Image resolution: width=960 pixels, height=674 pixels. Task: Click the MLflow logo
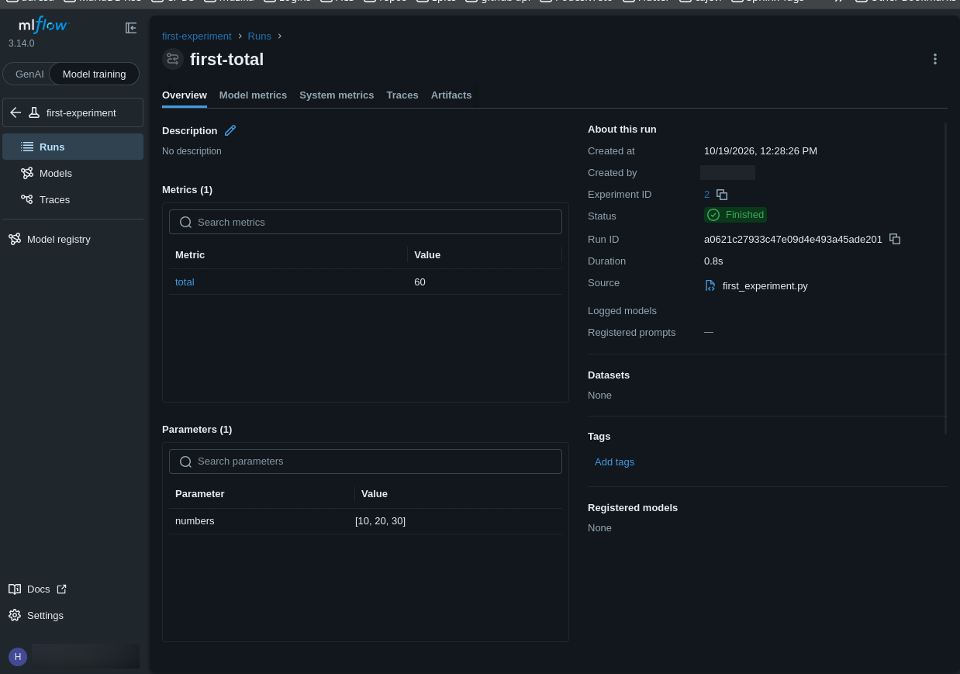[x=43, y=26]
